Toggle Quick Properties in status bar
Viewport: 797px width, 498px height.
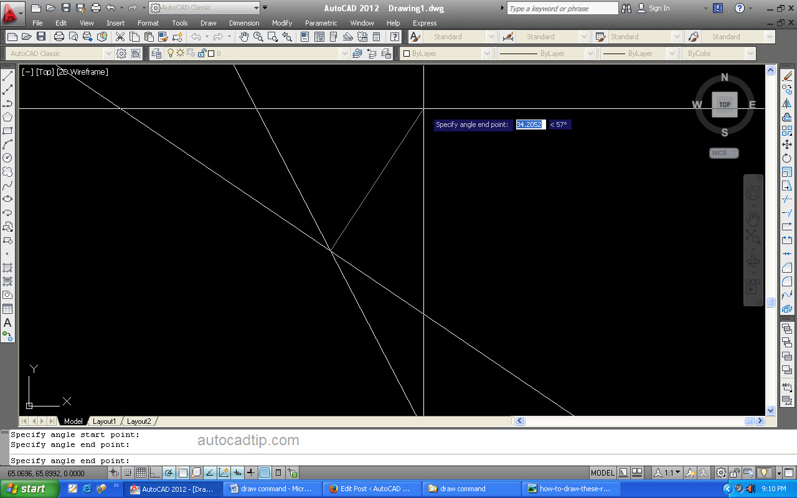pyautogui.click(x=278, y=472)
